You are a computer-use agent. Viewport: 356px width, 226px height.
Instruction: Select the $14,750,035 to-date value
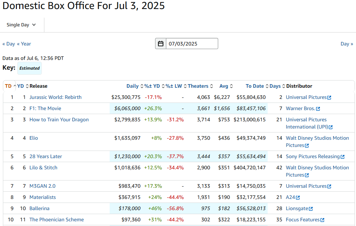251,186
